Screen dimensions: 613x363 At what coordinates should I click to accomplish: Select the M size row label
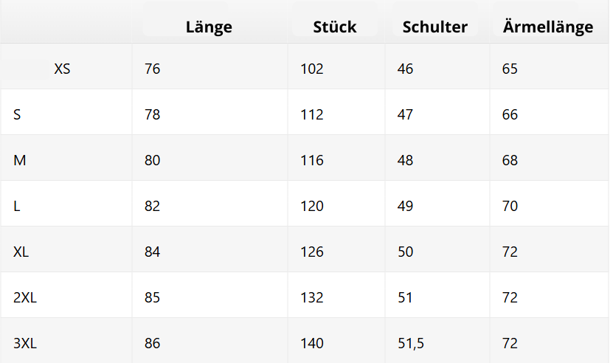[x=20, y=161]
